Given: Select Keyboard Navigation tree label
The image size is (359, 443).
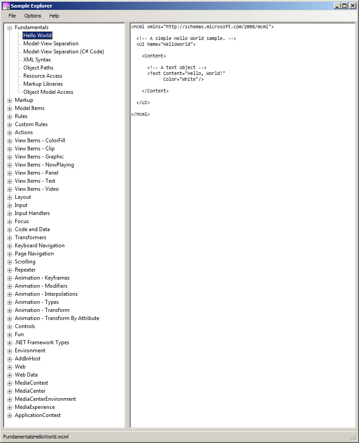Looking at the screenshot, I should point(39,246).
